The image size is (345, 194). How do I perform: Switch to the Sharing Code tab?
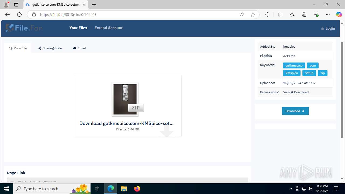[x=50, y=48]
